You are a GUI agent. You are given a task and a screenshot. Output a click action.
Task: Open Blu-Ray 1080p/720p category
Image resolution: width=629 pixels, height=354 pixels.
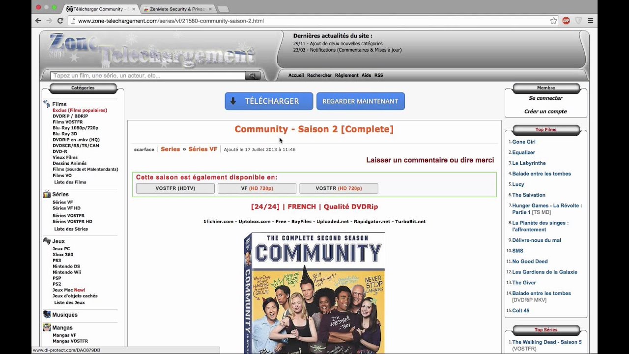[x=75, y=128]
